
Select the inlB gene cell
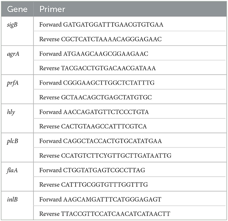click(x=17, y=206)
